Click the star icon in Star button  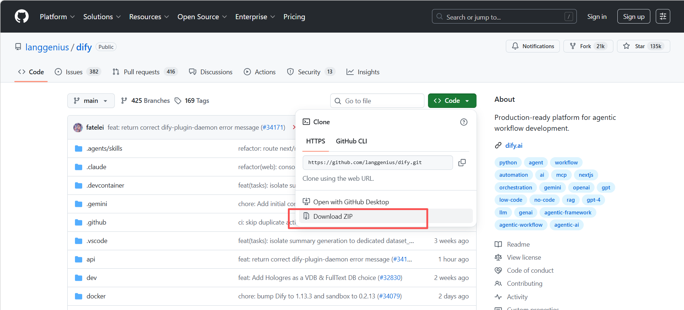pos(626,46)
